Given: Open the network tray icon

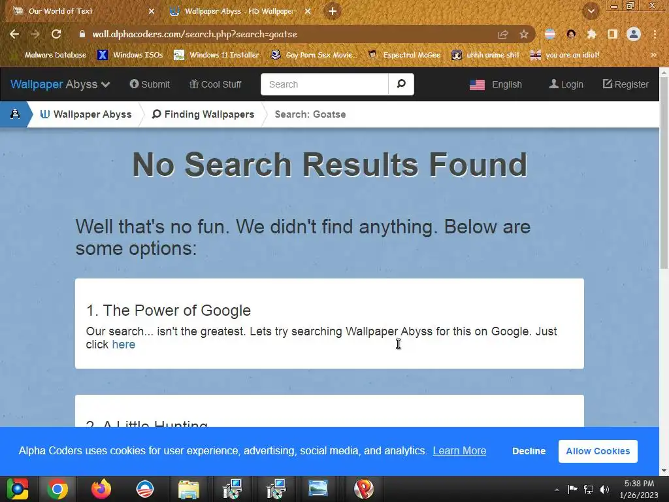Looking at the screenshot, I should (x=589, y=490).
